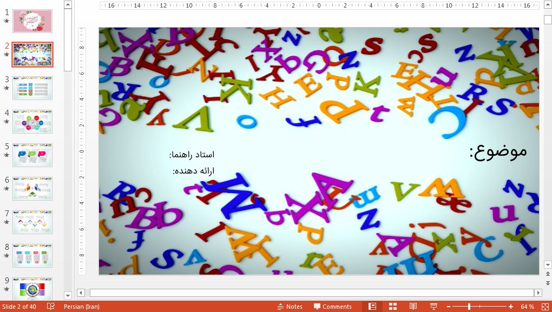Zoom in using the plus button
The image size is (552, 312).
511,307
